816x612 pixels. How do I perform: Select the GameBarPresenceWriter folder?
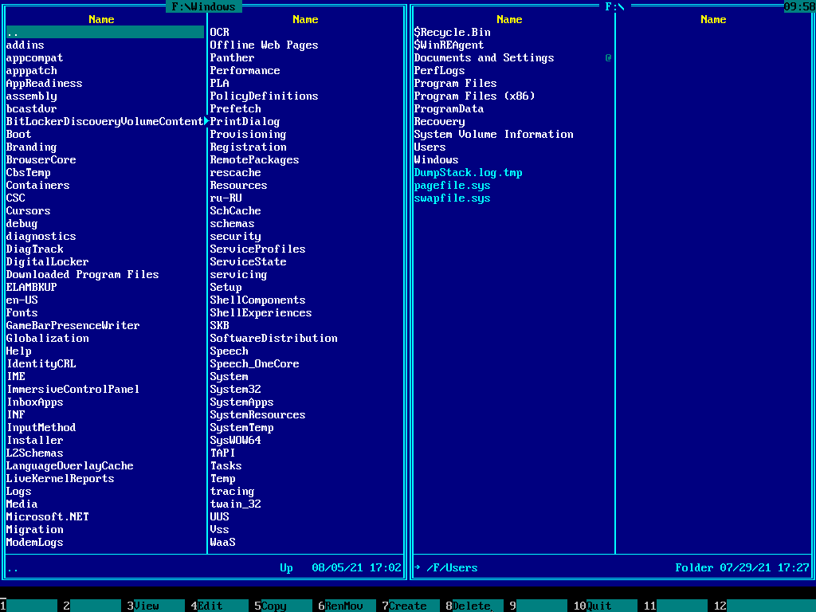tap(73, 326)
